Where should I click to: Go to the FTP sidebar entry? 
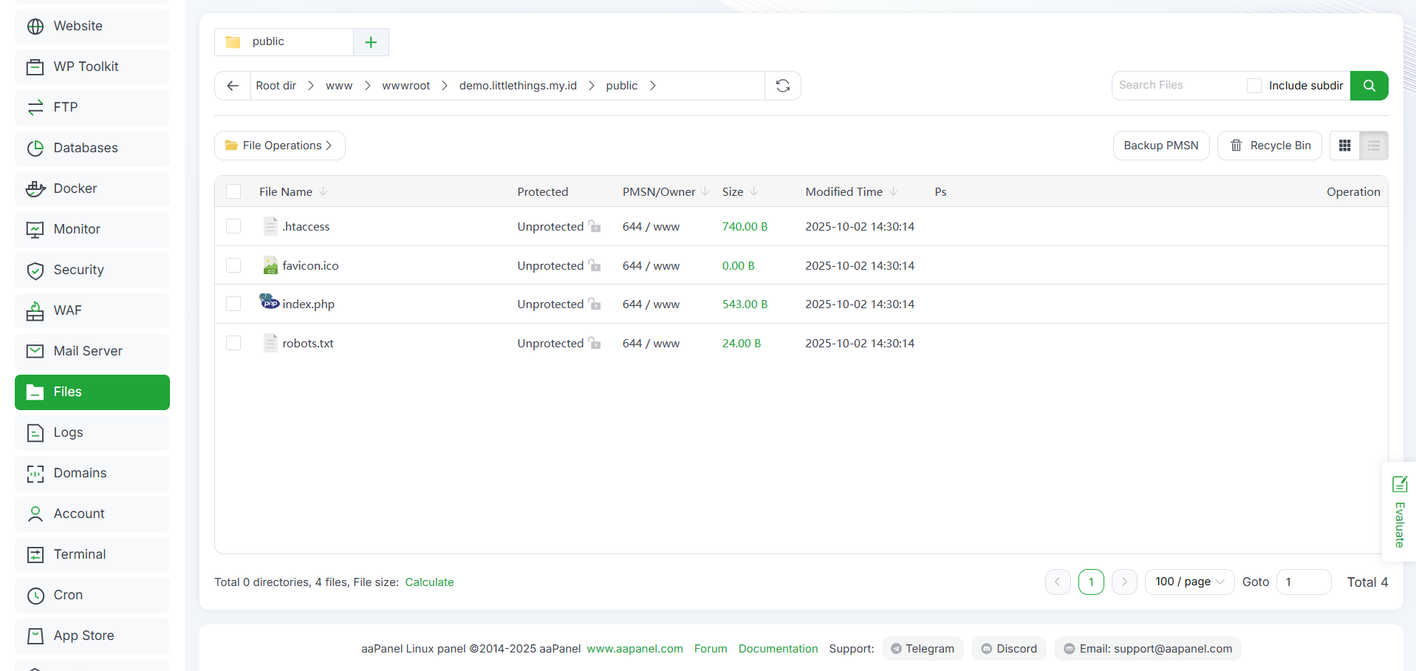(92, 107)
